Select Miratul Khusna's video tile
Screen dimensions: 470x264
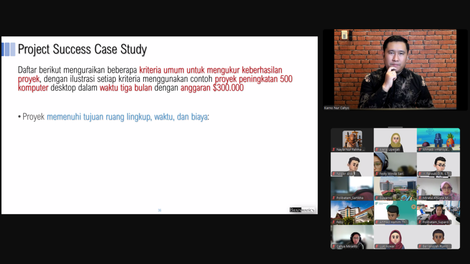pyautogui.click(x=438, y=187)
